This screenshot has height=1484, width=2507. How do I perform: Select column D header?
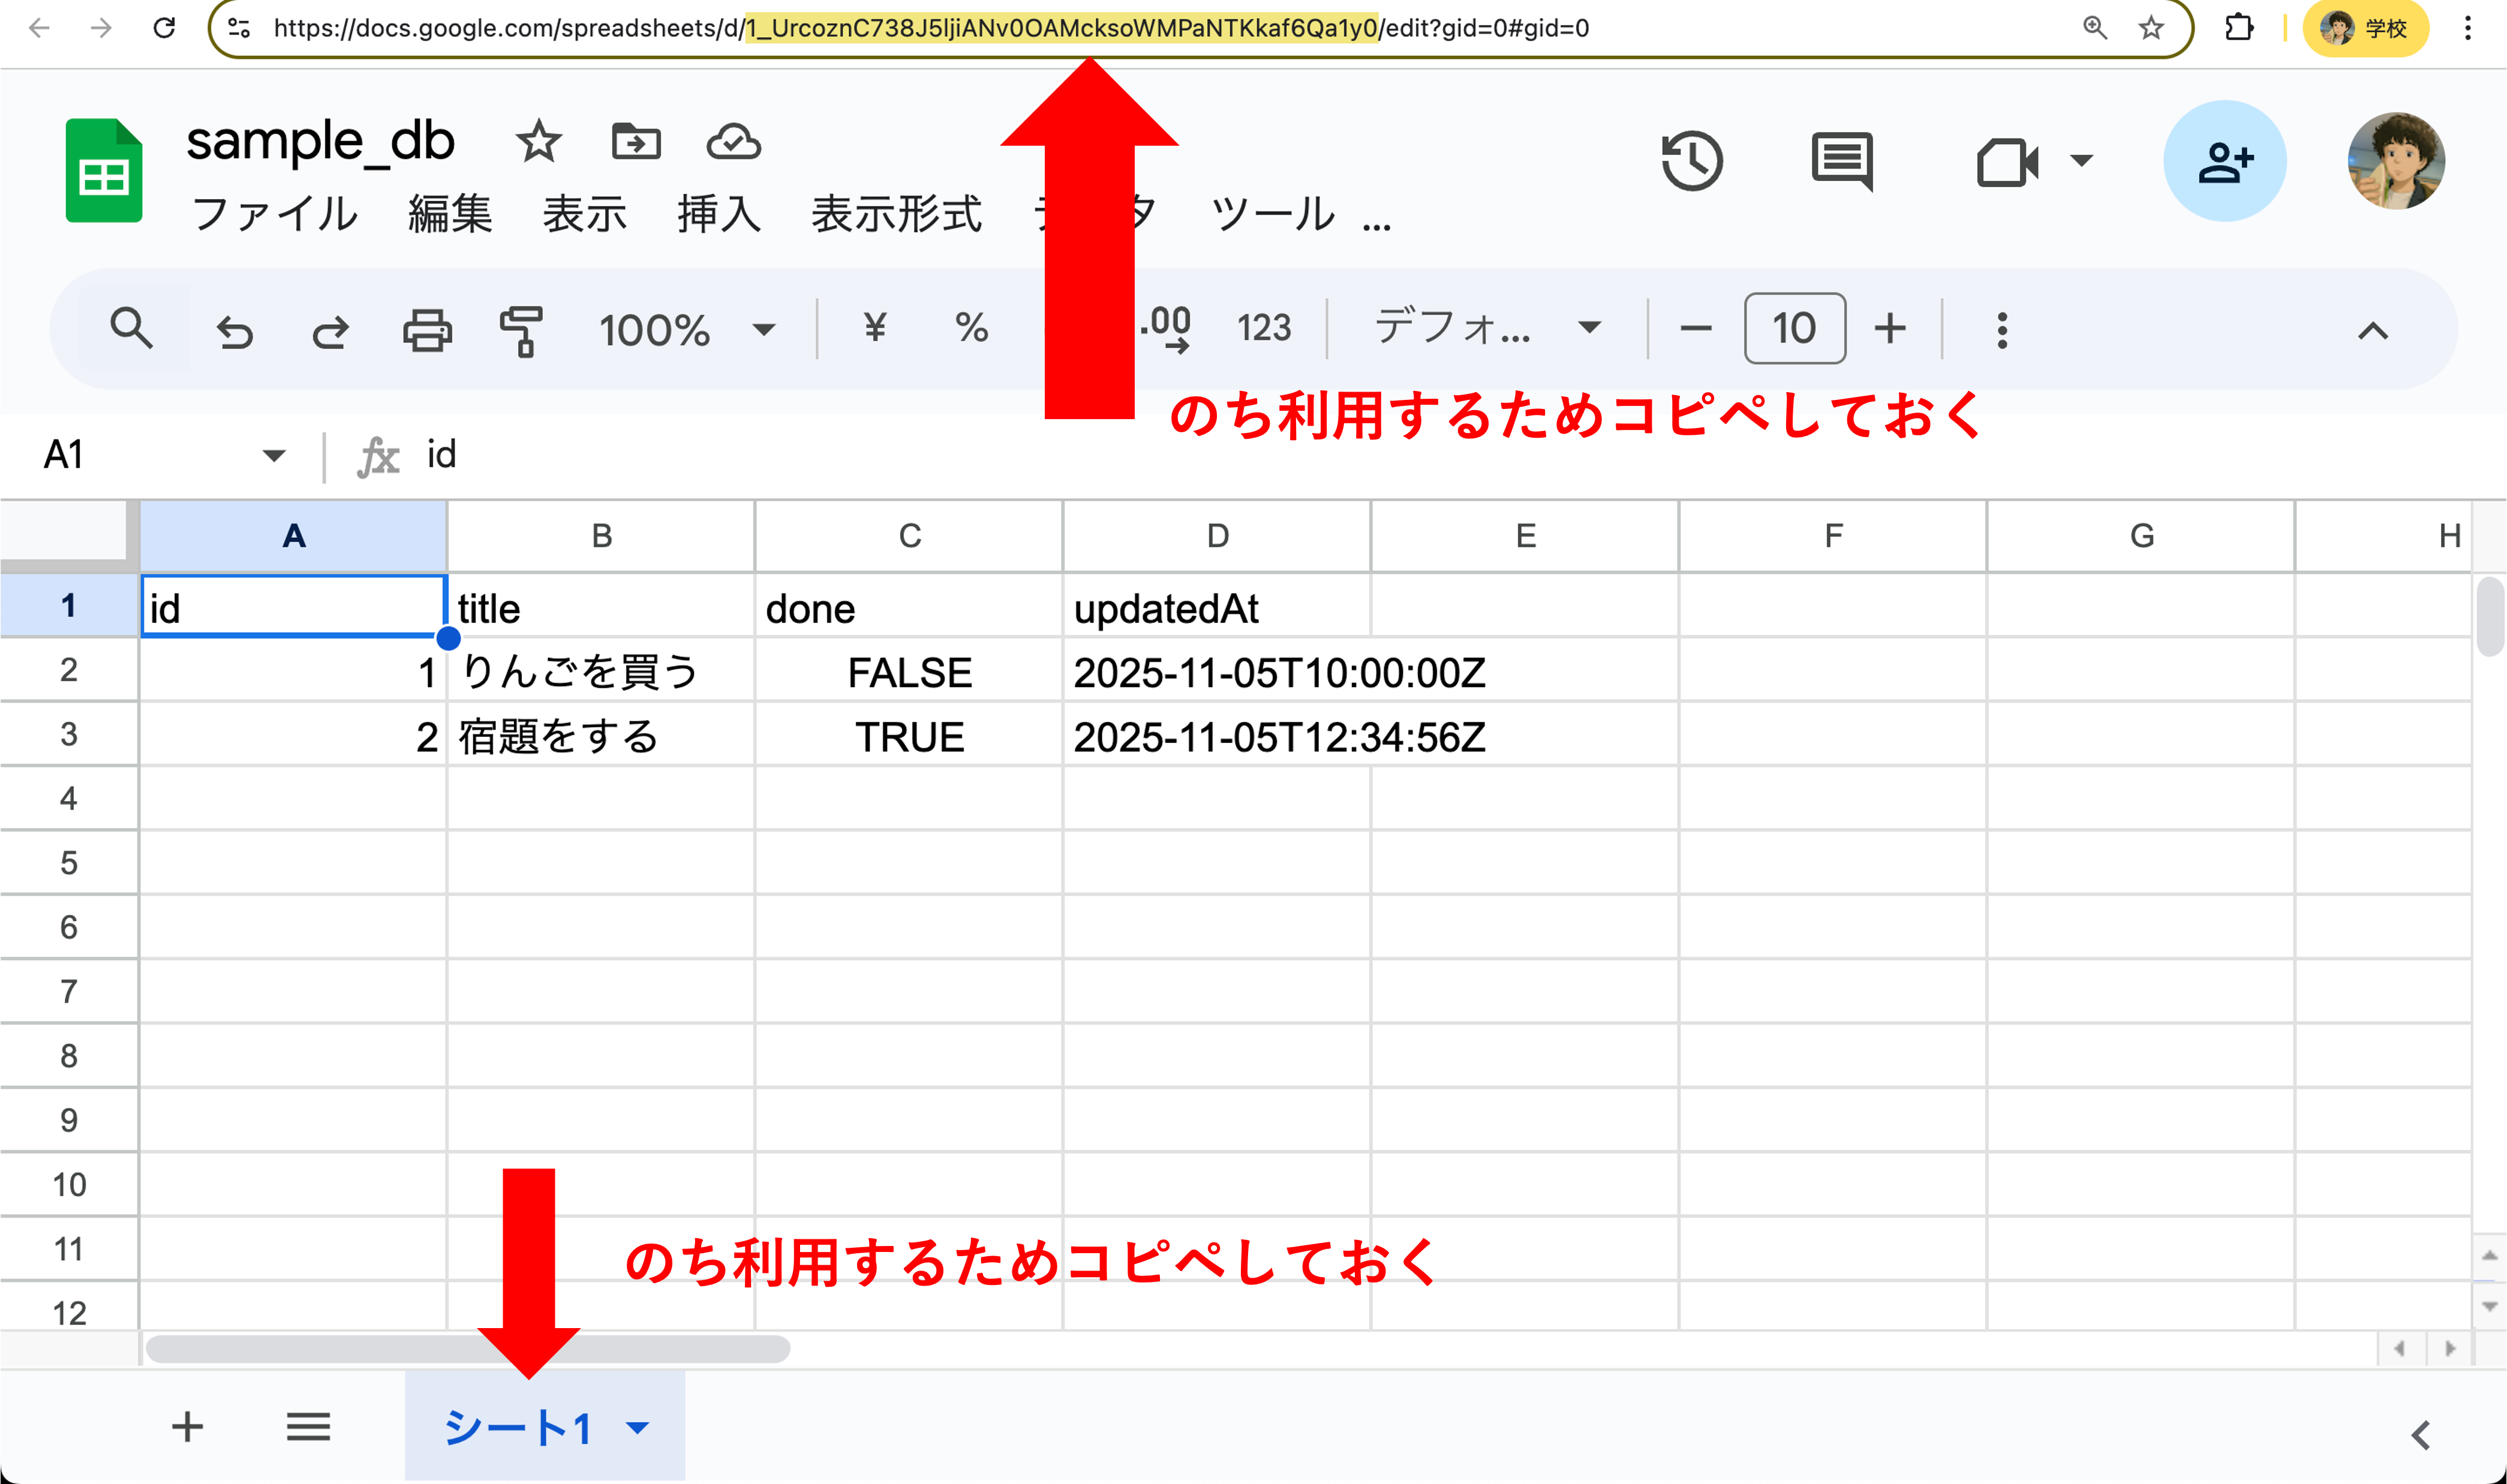click(1217, 536)
